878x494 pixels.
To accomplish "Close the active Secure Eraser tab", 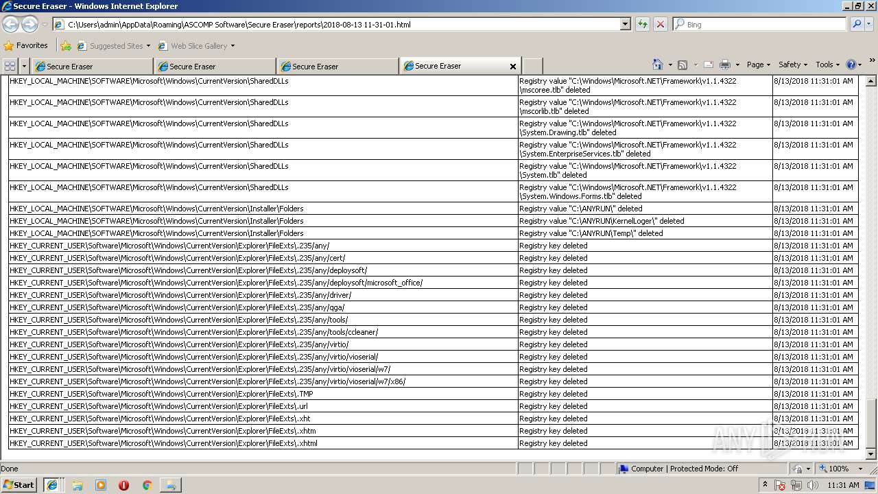I will [x=512, y=67].
